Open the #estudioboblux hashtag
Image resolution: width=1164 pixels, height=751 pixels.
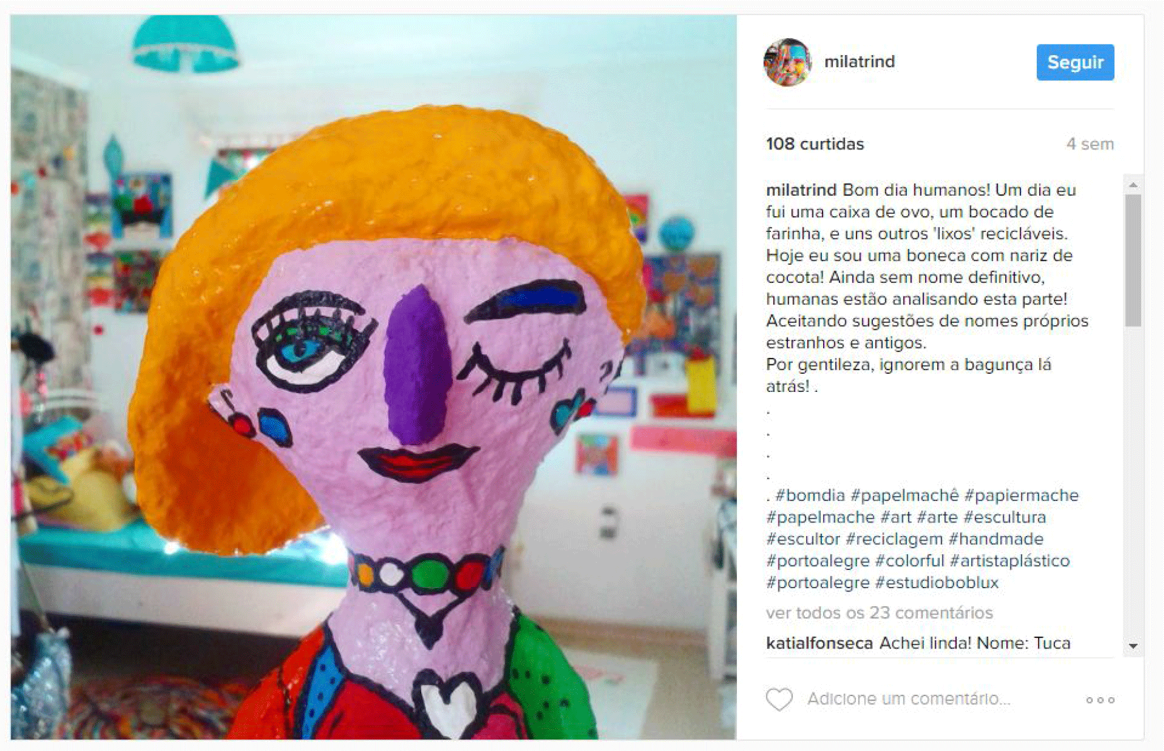pyautogui.click(x=937, y=583)
